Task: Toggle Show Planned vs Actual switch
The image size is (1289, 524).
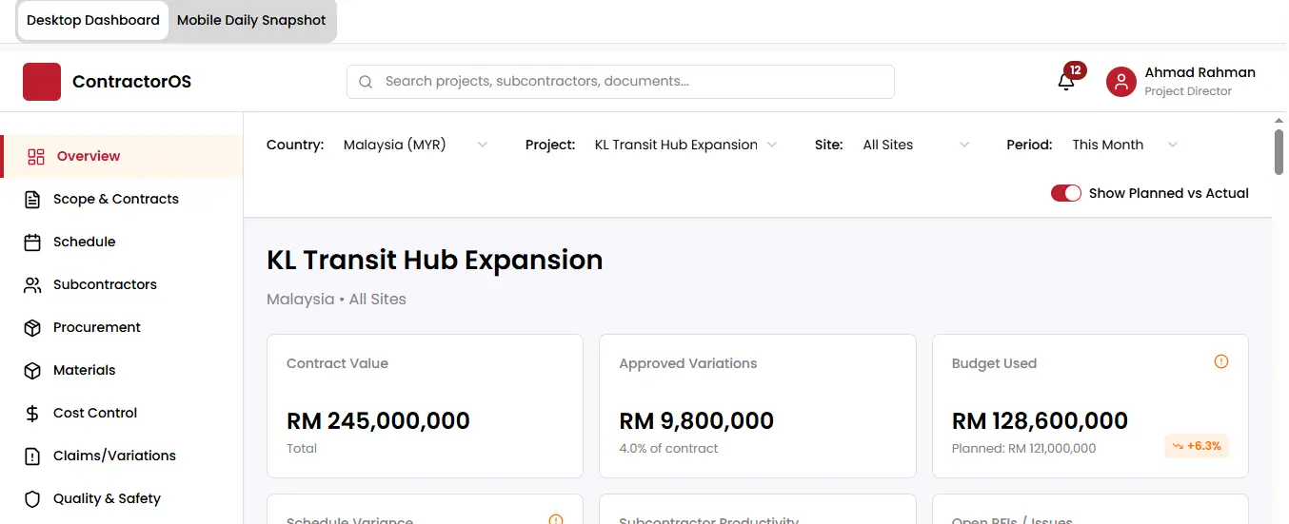Action: 1065,193
